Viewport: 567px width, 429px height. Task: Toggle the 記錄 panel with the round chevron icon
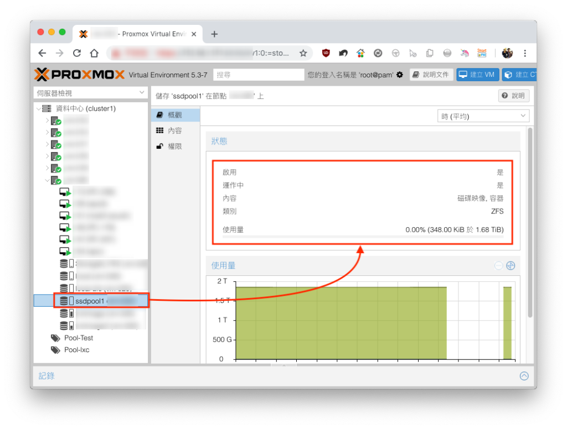click(x=524, y=376)
